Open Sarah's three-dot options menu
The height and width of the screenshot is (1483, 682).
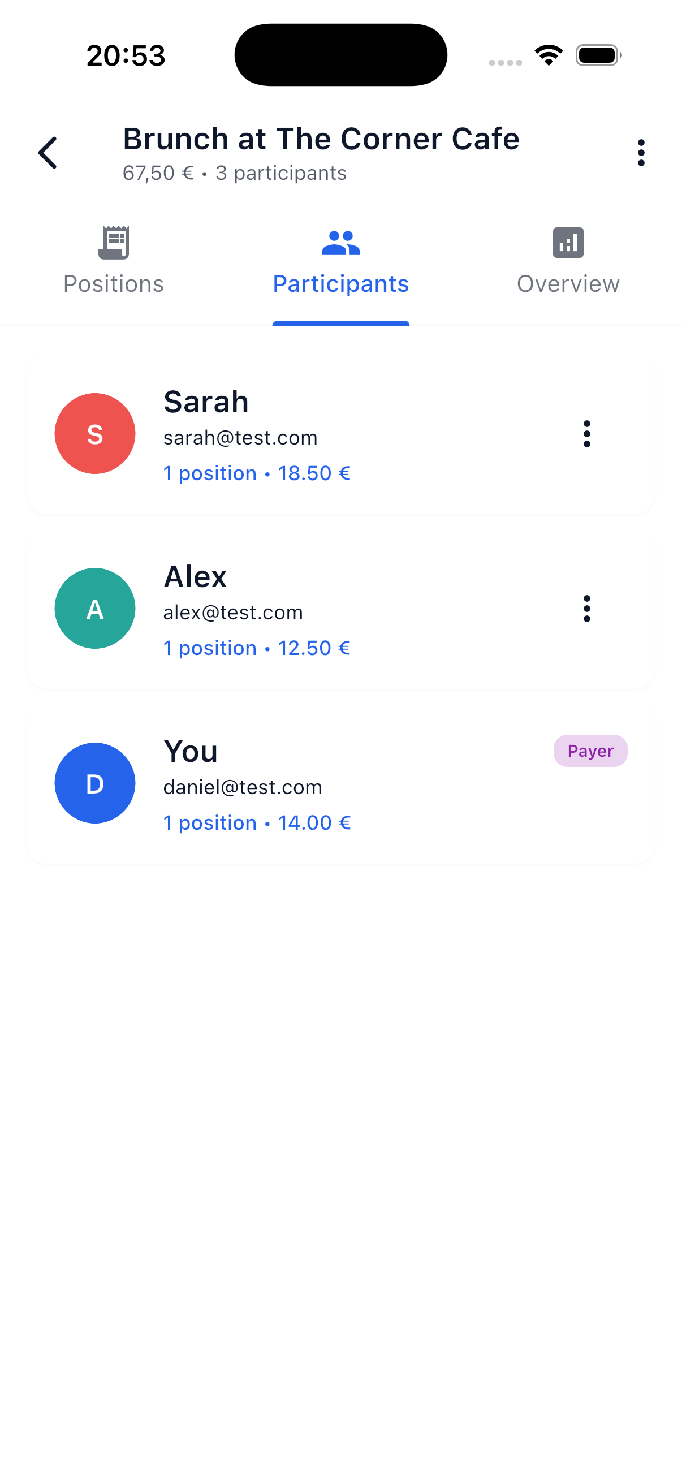click(586, 434)
